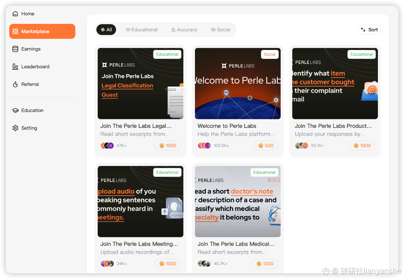The height and width of the screenshot is (279, 404).
Task: Go to the Leaderboard page
Action: click(x=42, y=66)
